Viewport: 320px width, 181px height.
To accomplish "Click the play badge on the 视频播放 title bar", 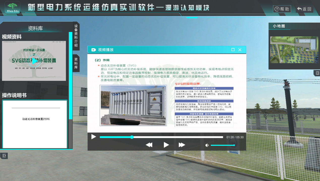I will [94, 50].
